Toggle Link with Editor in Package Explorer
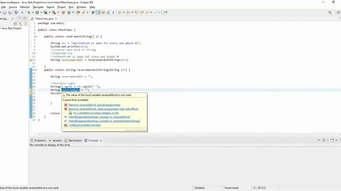 coord(20,24)
